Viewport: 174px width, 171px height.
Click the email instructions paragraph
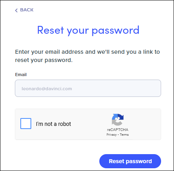pos(87,56)
